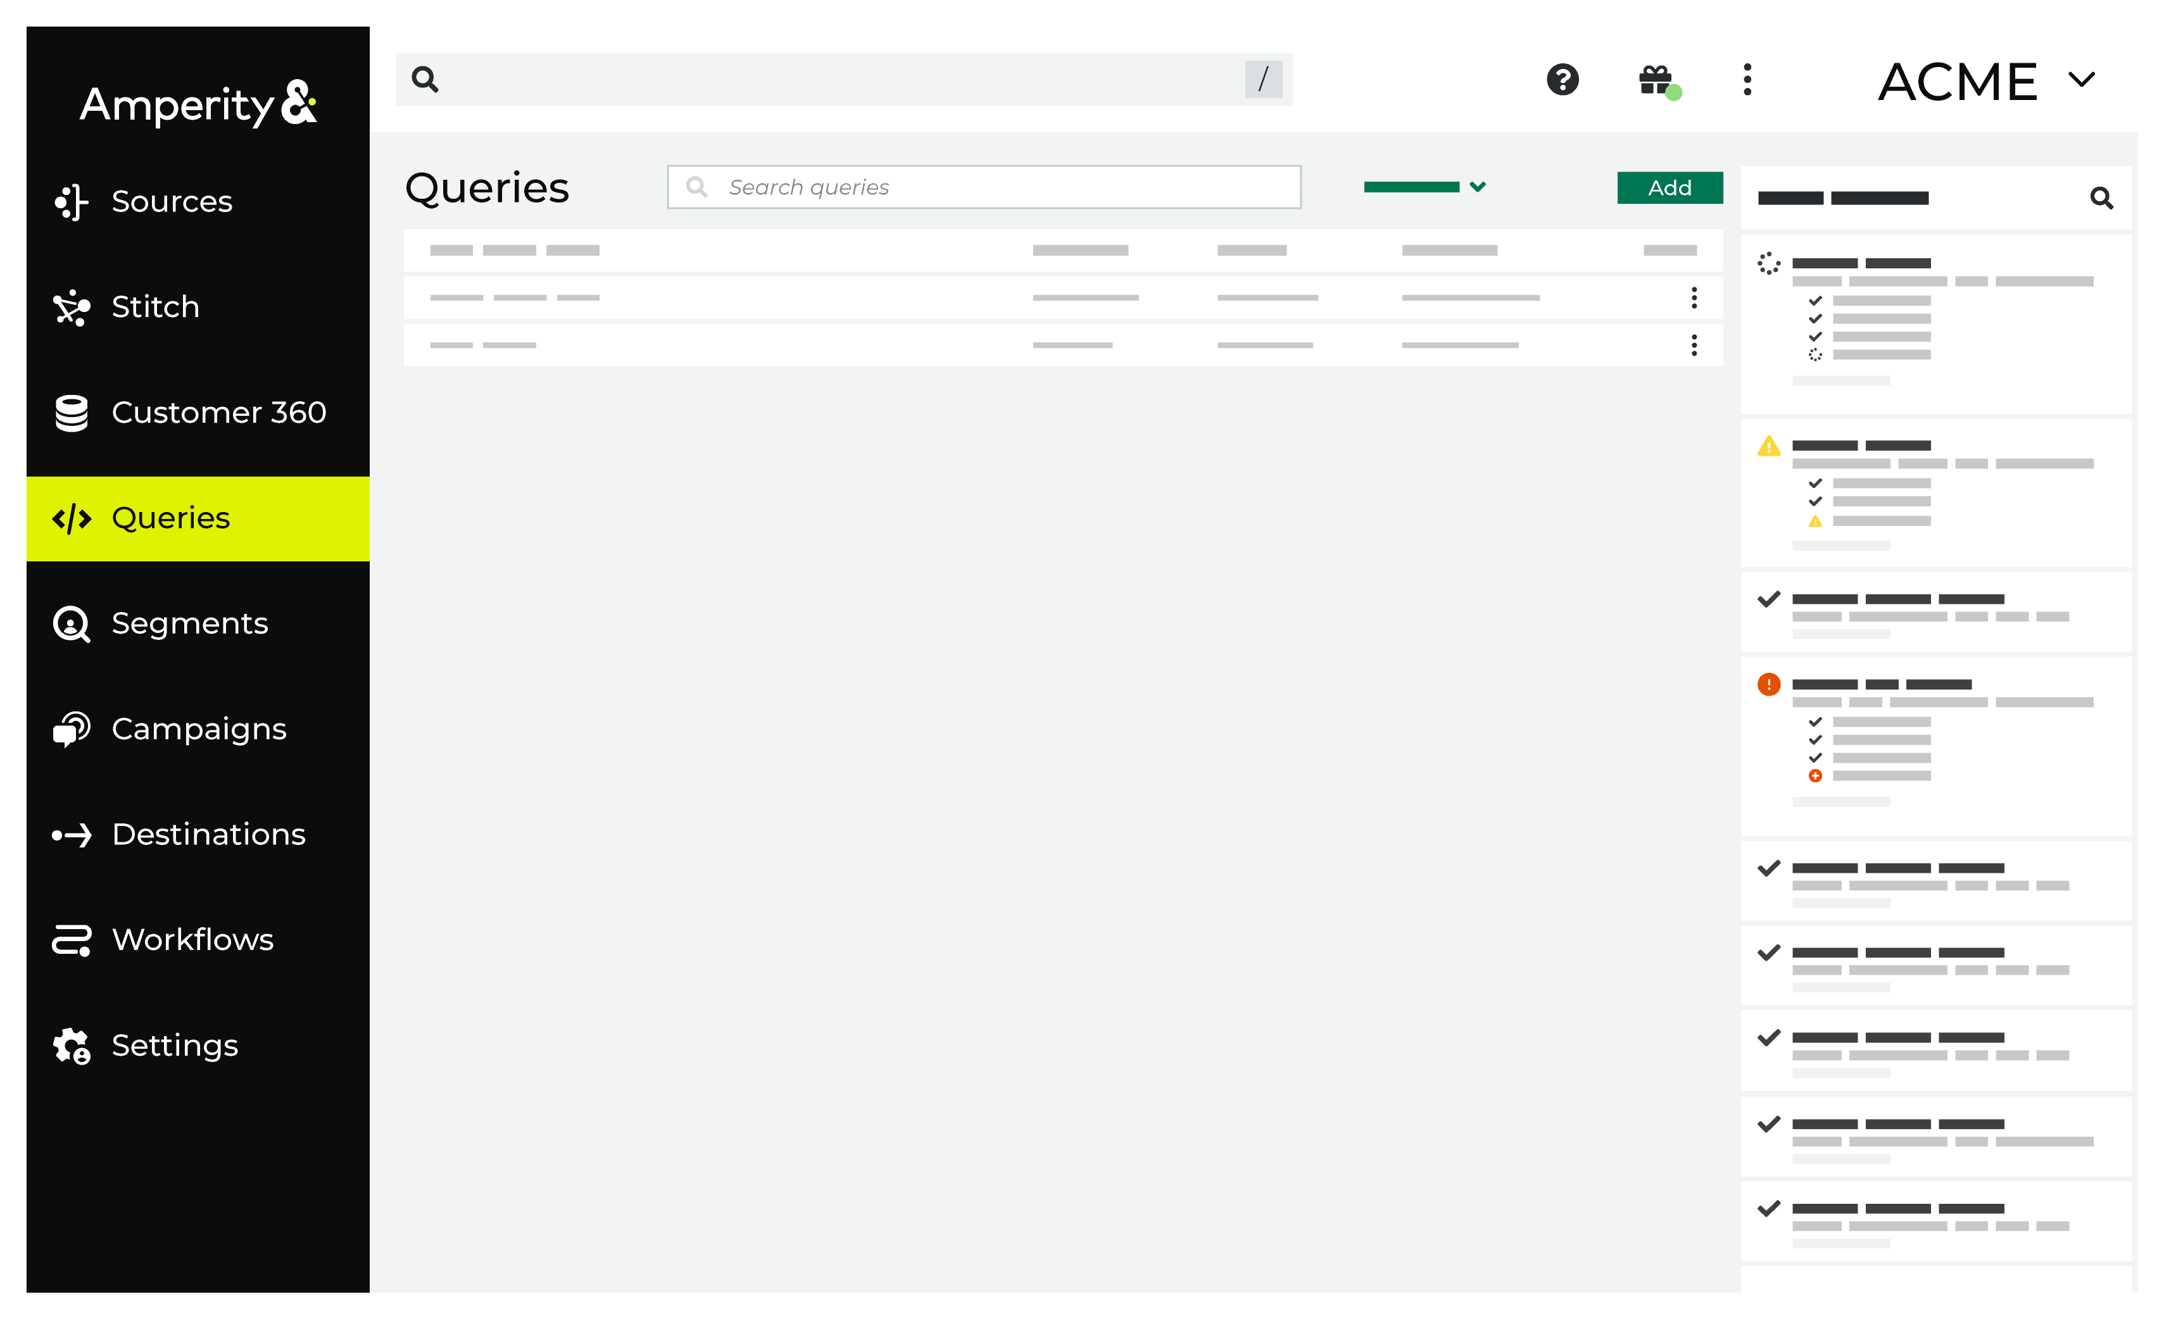Click the three-dot menu on second query row

click(x=1694, y=298)
